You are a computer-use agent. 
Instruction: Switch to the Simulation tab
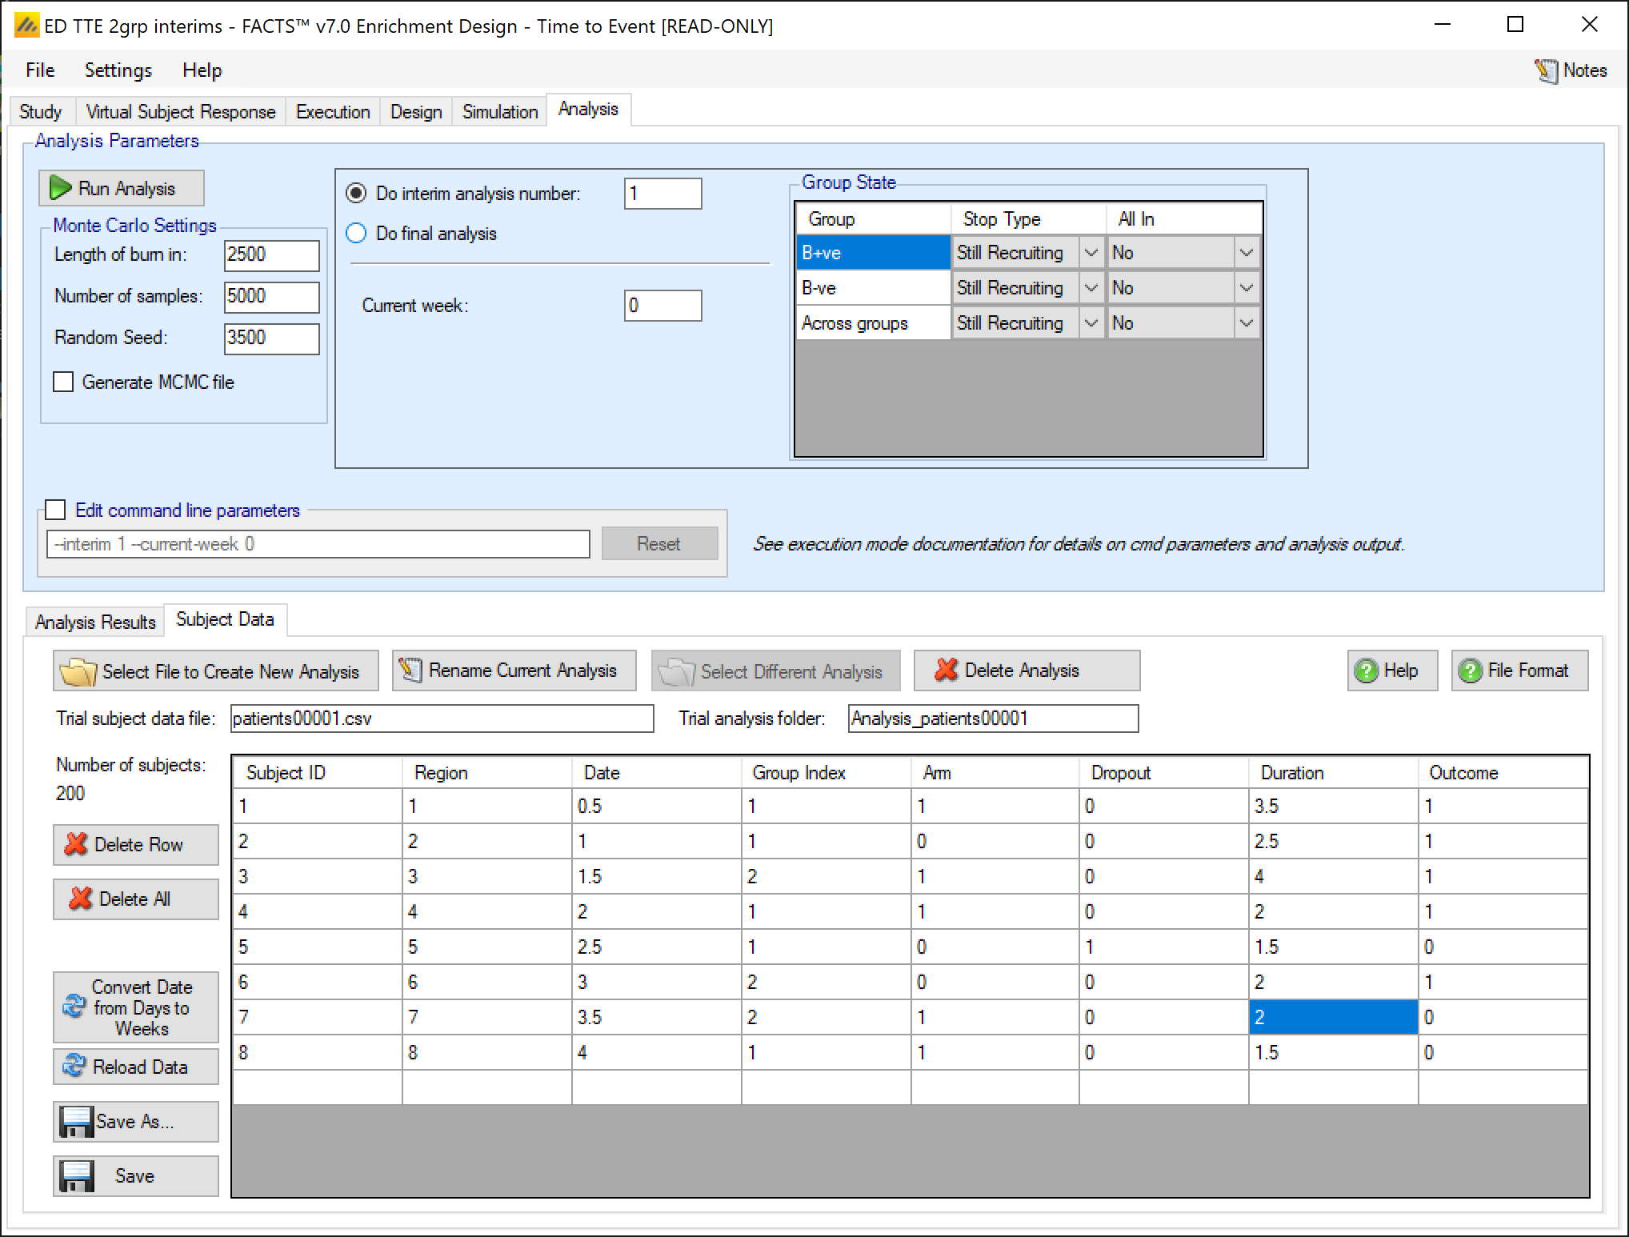(x=499, y=111)
